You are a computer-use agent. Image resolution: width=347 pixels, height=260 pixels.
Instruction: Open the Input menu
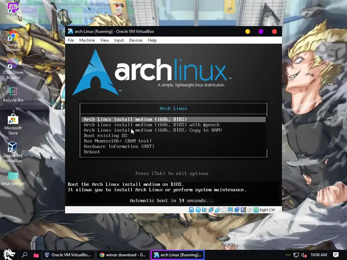(119, 40)
